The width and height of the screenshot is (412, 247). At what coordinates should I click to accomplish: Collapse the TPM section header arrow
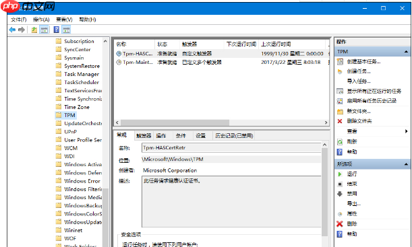[x=406, y=52]
